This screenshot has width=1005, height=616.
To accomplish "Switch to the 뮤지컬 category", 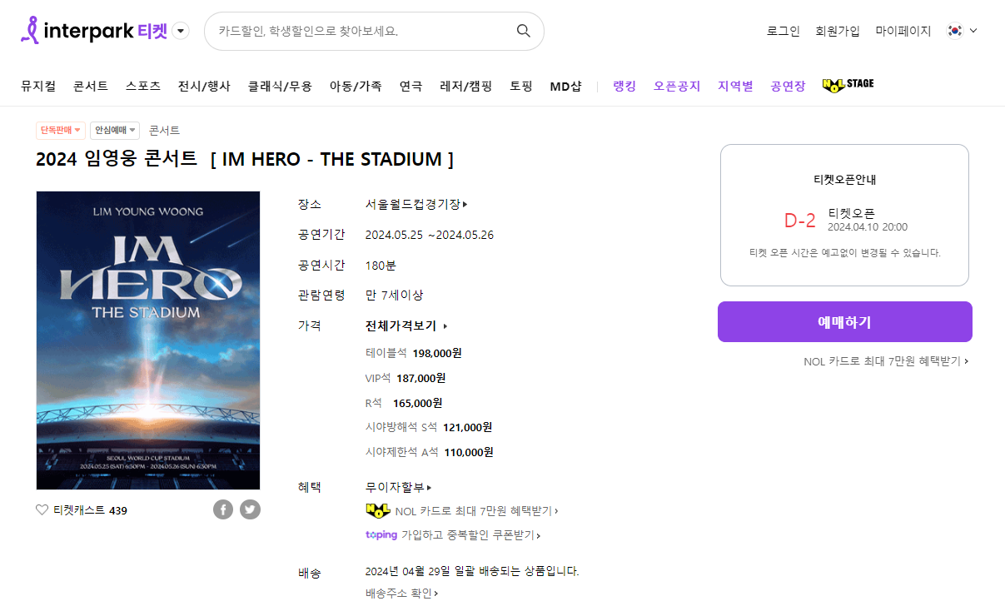I will (37, 84).
